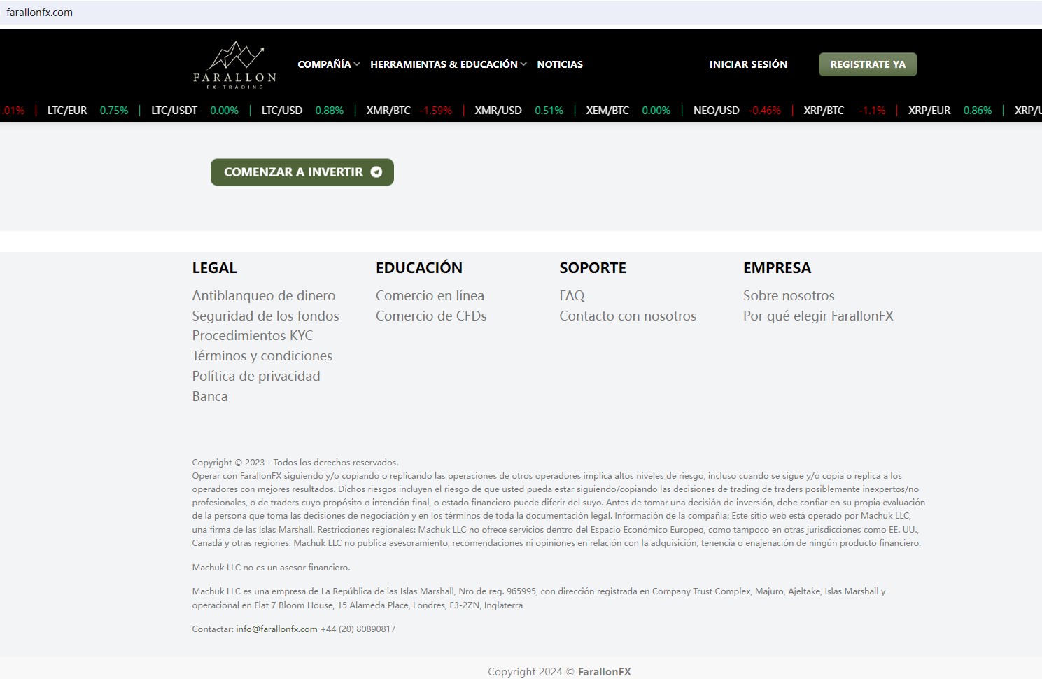Go to the Noticias page
1042x679 pixels.
pyautogui.click(x=560, y=64)
